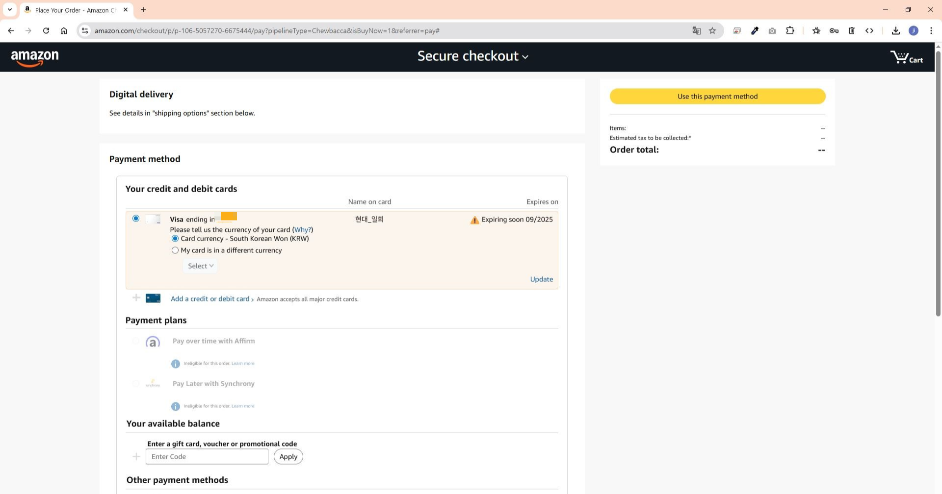The height and width of the screenshot is (494, 942).
Task: Open Affirm Learn more link
Action: click(x=243, y=364)
